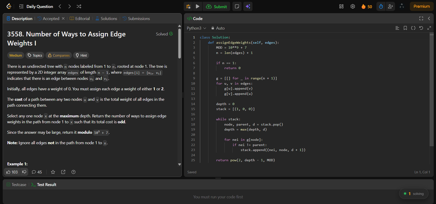Open the Submissions tab
The height and width of the screenshot is (204, 436).
(136, 19)
